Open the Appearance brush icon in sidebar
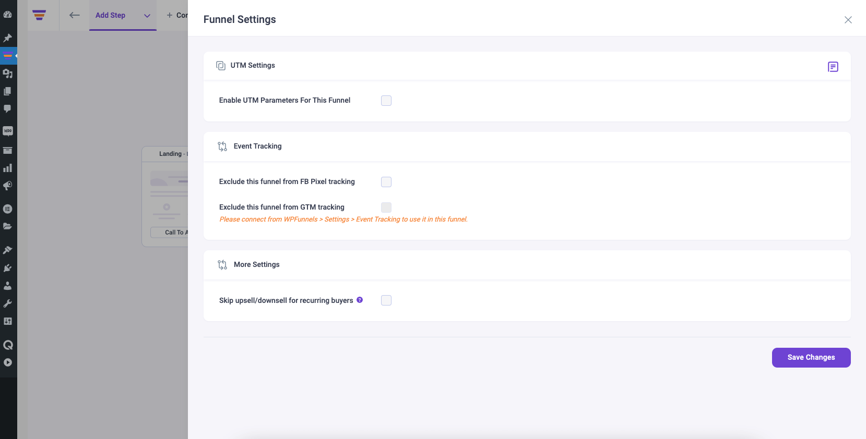The width and height of the screenshot is (866, 439). coord(8,250)
